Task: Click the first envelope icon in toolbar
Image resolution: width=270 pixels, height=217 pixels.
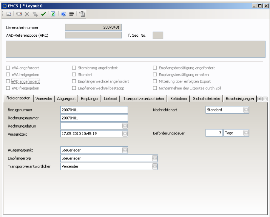Action: coord(9,14)
